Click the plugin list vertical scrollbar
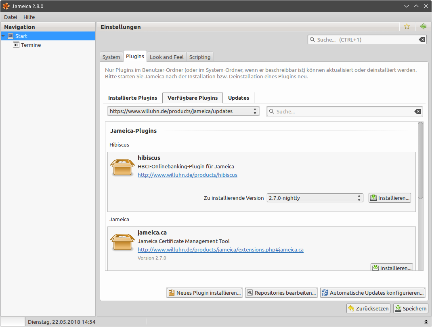 420,160
